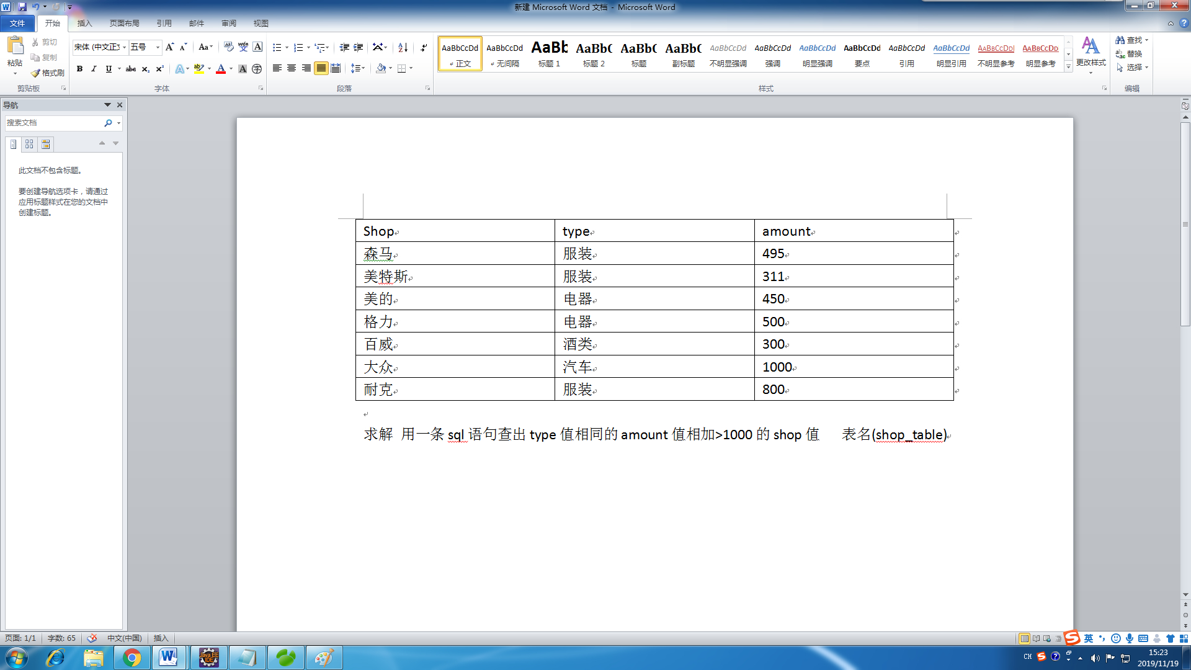Open the font name dropdown
This screenshot has width=1191, height=670.
[x=125, y=47]
